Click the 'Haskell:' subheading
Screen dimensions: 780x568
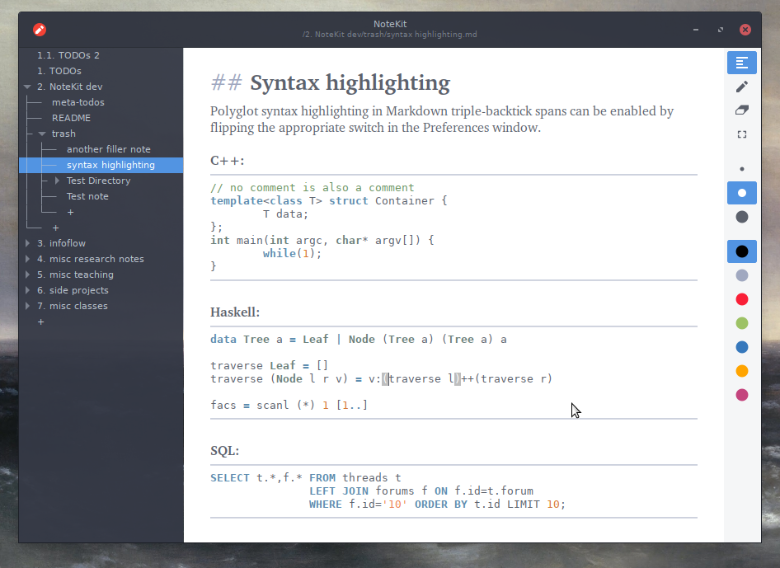(x=235, y=312)
